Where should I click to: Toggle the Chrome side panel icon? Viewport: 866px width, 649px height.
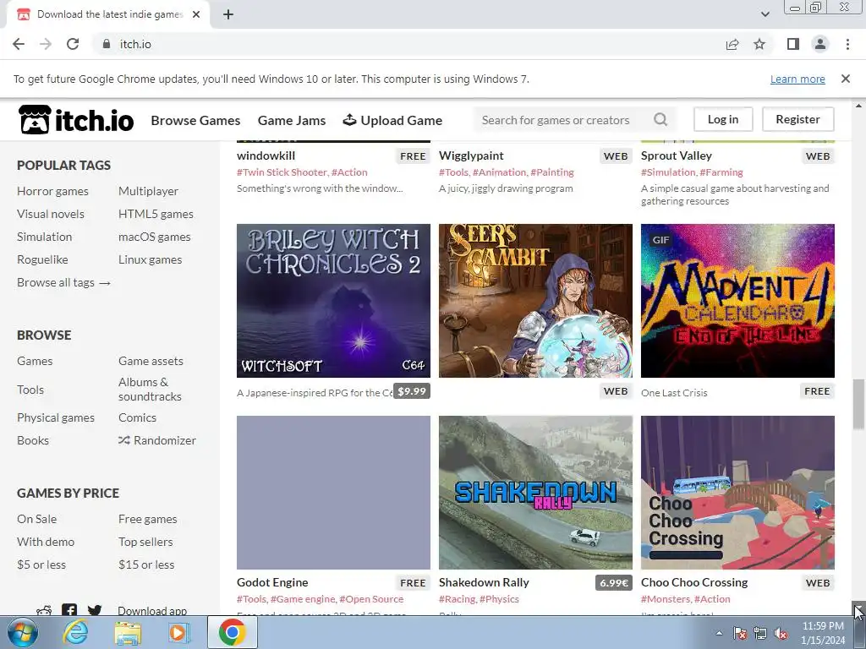[x=793, y=44]
